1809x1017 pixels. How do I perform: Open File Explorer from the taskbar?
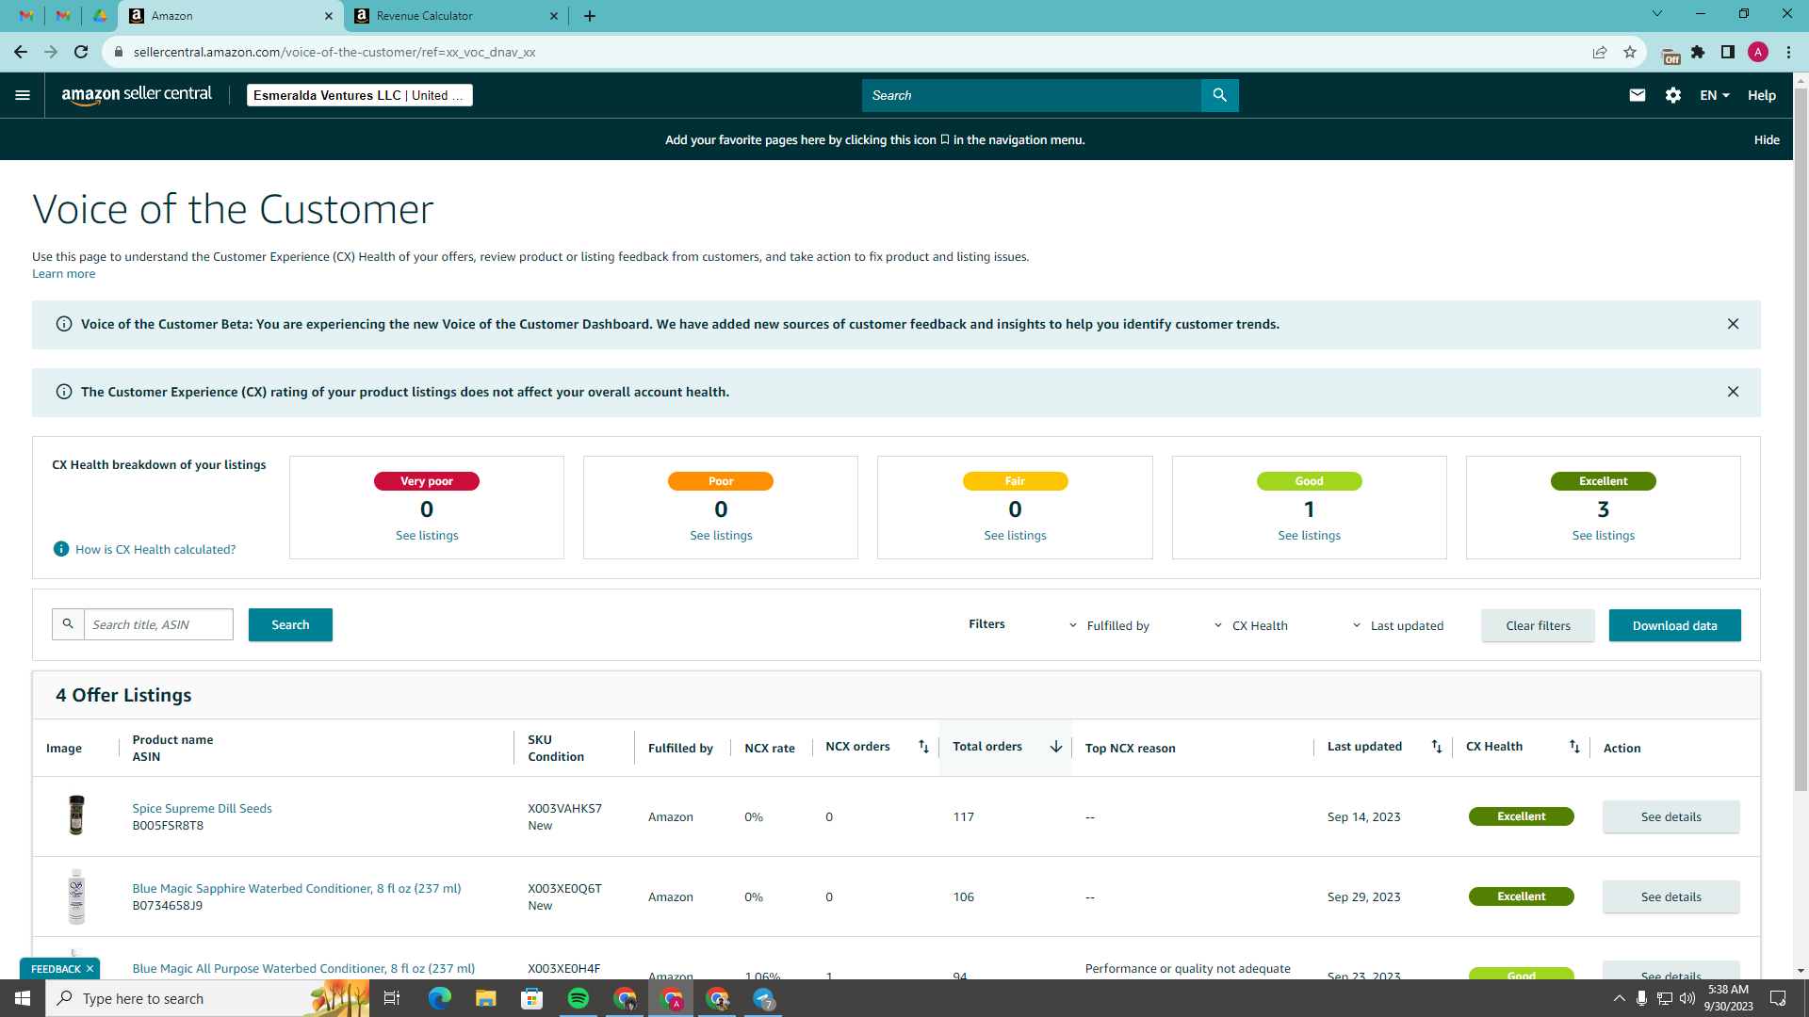(486, 998)
